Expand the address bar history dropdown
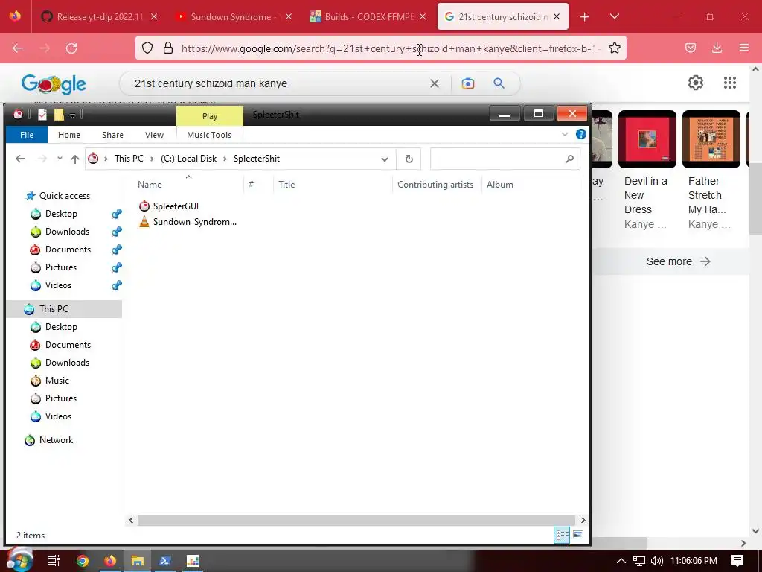The image size is (762, 572). (x=385, y=159)
